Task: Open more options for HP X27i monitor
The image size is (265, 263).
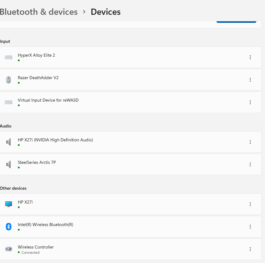Action: click(250, 204)
